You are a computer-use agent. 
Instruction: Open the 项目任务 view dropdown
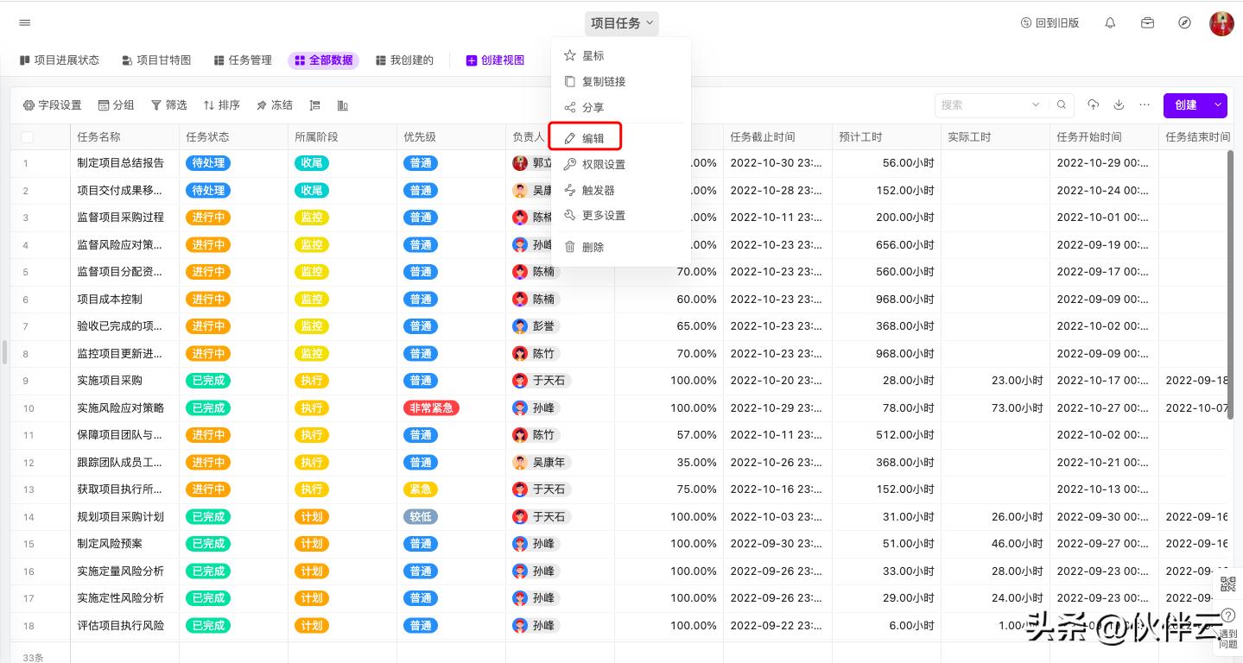pos(621,23)
